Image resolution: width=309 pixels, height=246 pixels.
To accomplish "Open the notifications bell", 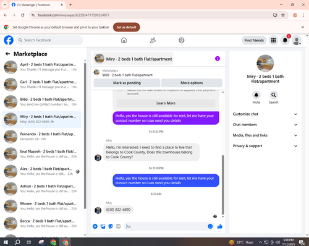I will (285, 40).
